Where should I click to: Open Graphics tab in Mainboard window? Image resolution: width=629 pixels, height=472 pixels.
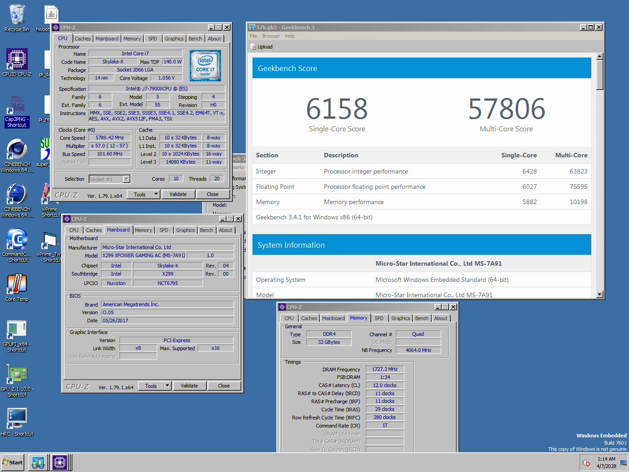point(185,230)
